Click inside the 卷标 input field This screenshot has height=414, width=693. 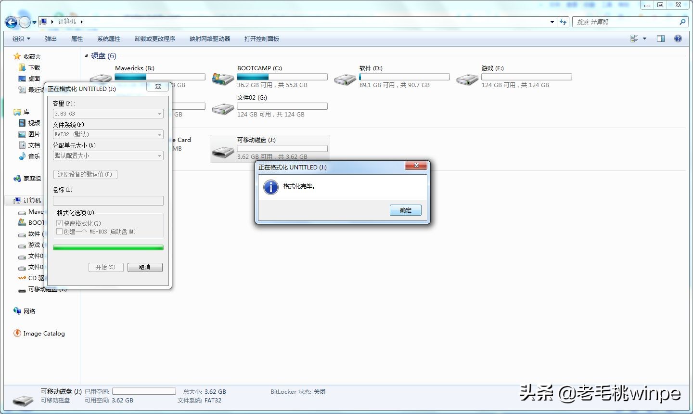108,200
